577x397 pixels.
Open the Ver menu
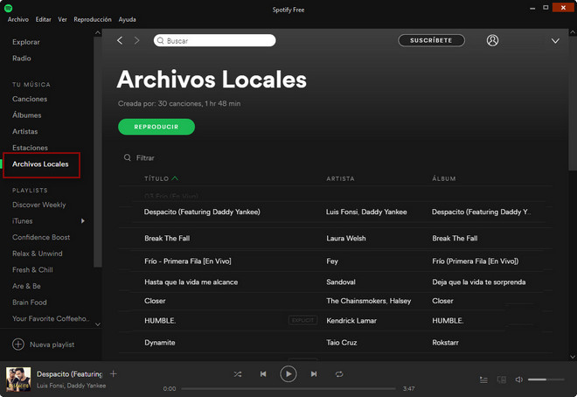click(63, 19)
